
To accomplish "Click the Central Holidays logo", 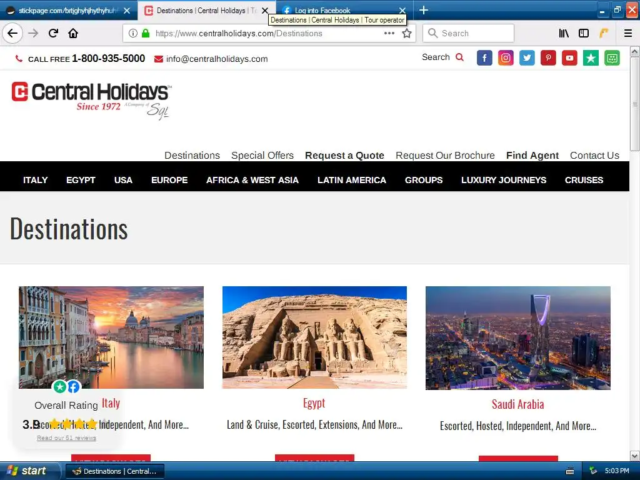I will (x=92, y=100).
